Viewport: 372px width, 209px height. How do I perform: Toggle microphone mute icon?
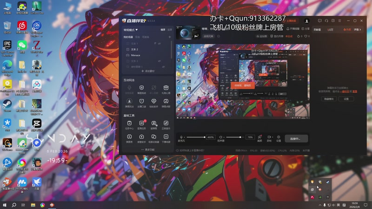[x=181, y=137]
